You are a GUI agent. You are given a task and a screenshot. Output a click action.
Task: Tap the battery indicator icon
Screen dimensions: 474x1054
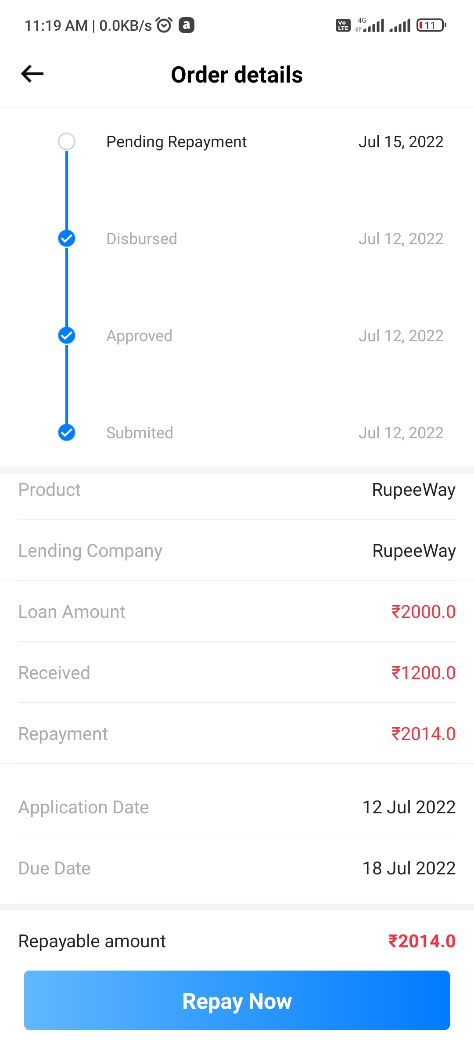click(x=431, y=25)
